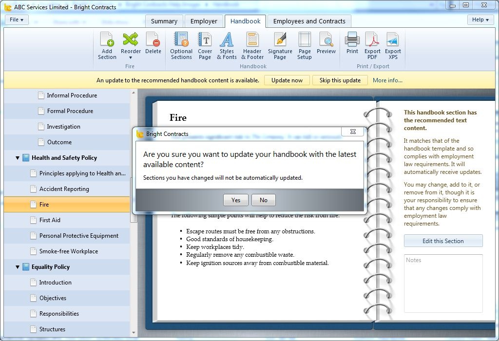Screen dimensions: 499x341
Task: Select the Smoke-free Workplace section
Action: click(x=67, y=251)
